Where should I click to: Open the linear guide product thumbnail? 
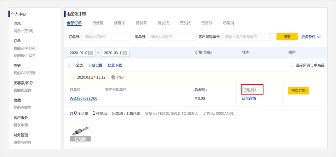coord(80,131)
